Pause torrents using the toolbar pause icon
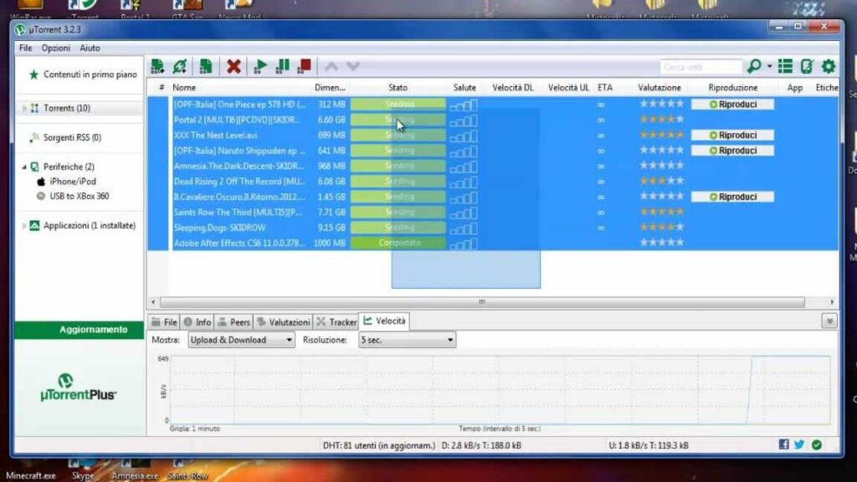Image resolution: width=857 pixels, height=482 pixels. [x=283, y=66]
